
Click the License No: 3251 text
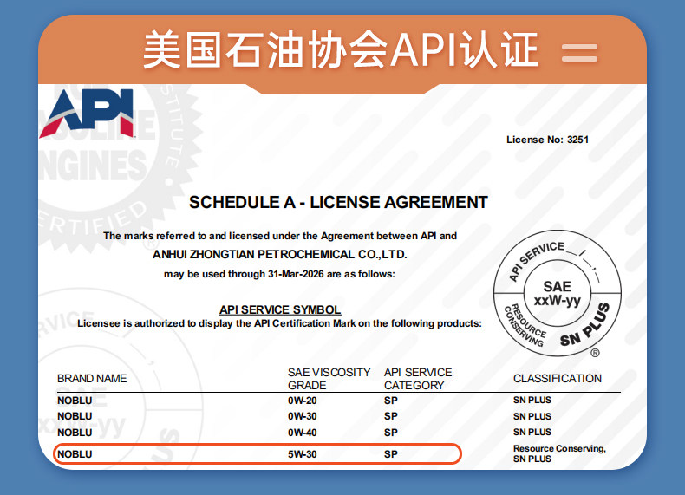coord(547,140)
